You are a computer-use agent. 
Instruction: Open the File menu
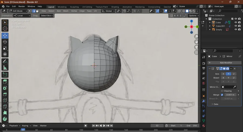point(8,6)
